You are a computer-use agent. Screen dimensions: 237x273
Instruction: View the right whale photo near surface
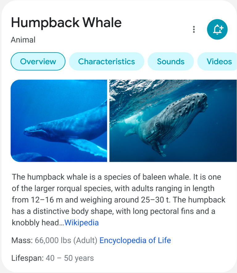coord(173,121)
